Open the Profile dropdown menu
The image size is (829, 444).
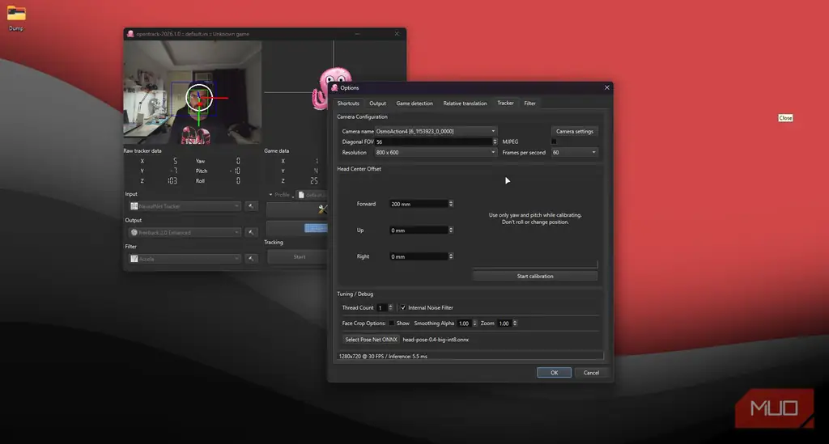click(281, 195)
